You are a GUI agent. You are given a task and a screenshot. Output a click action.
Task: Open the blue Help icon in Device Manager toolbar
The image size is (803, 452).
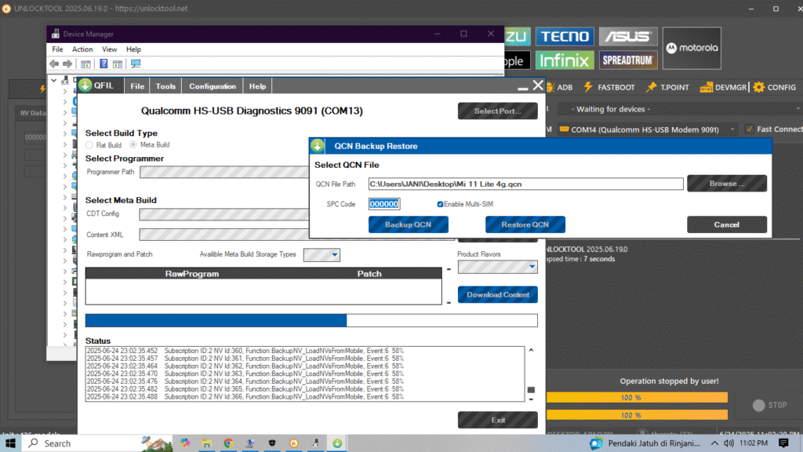104,64
